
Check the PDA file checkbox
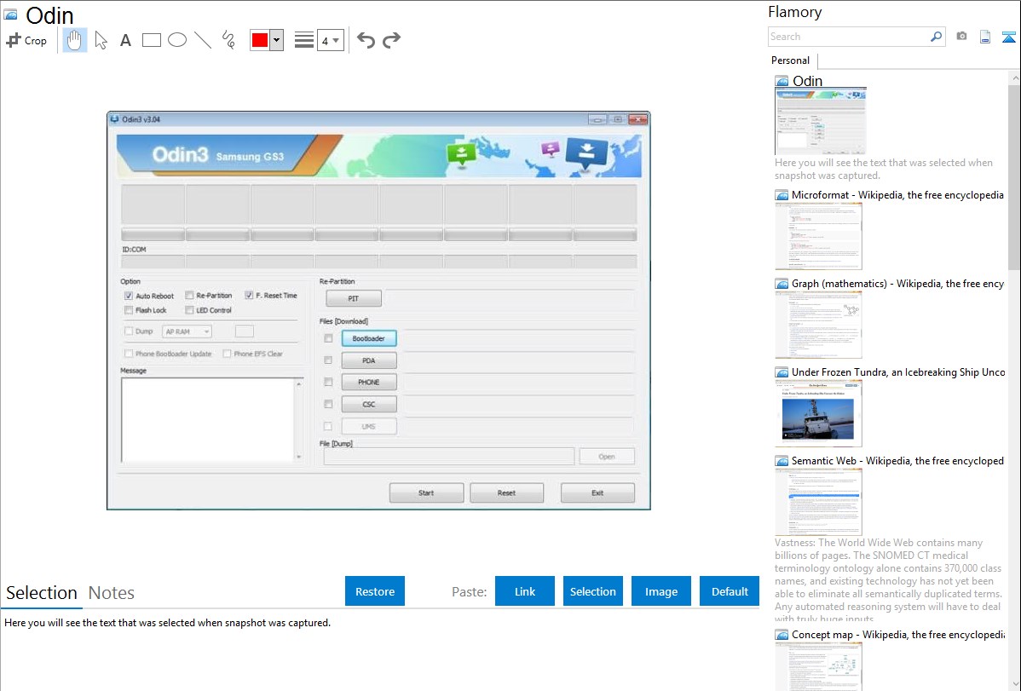(x=328, y=360)
